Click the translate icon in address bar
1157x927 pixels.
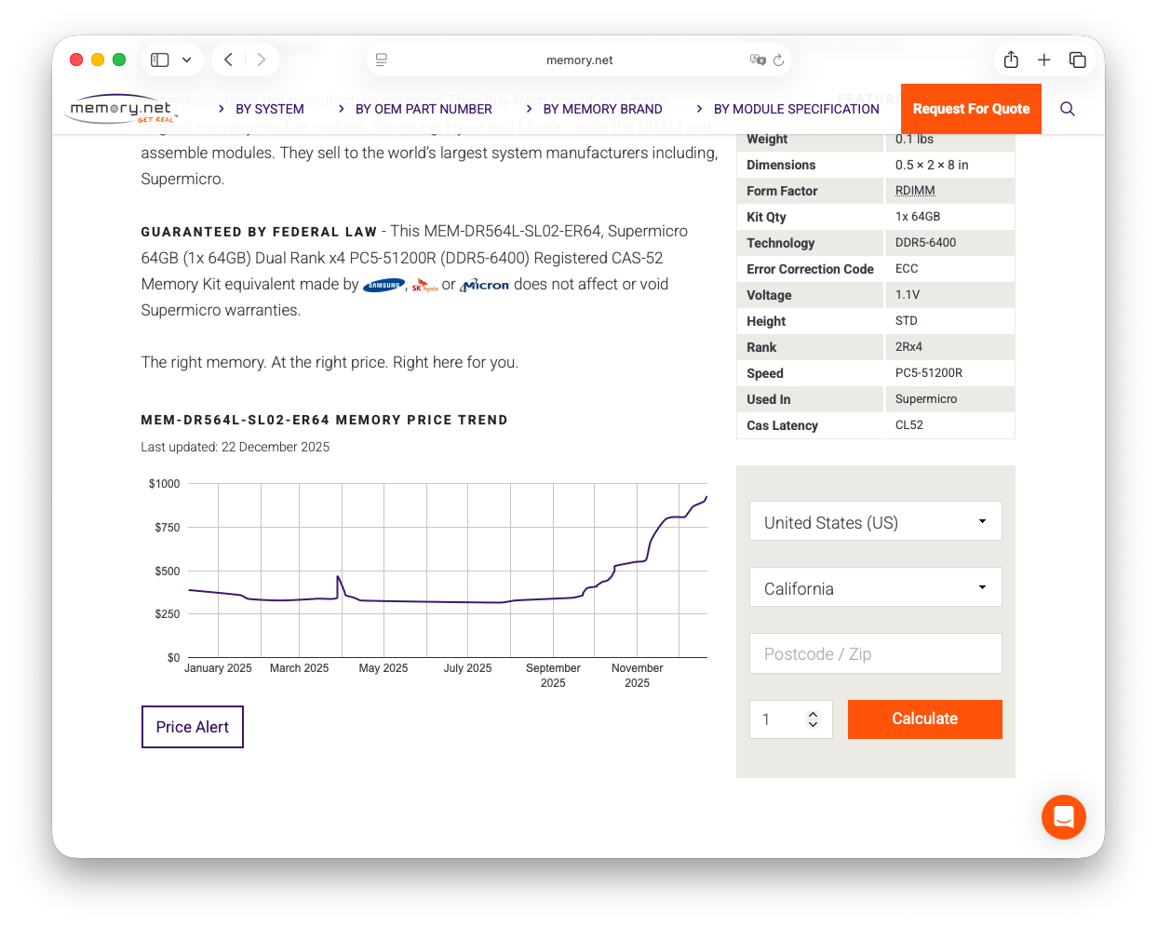pos(757,60)
